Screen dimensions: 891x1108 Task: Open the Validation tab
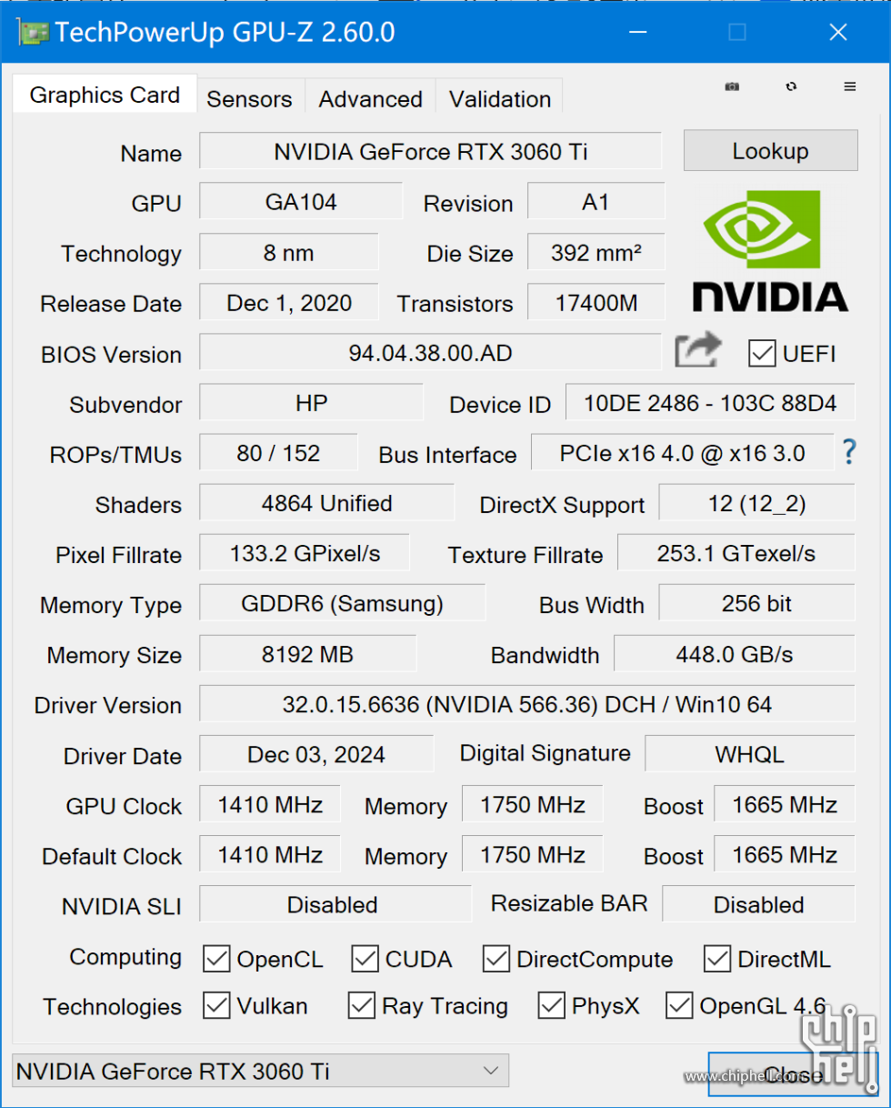[500, 97]
